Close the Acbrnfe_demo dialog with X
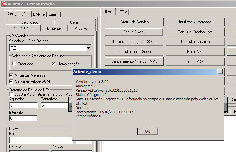 220,72
